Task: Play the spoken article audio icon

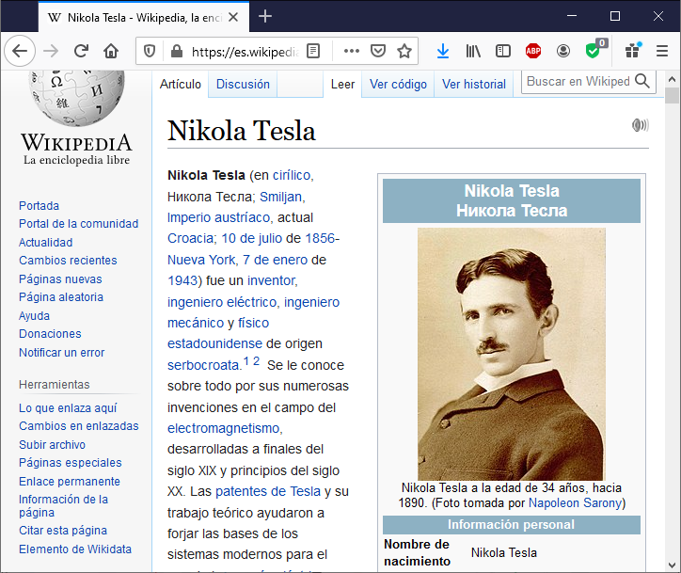Action: pyautogui.click(x=640, y=125)
